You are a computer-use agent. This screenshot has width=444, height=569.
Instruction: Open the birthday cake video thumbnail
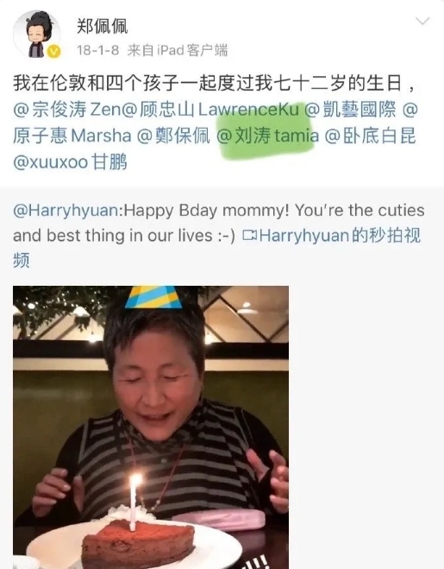coord(151,427)
